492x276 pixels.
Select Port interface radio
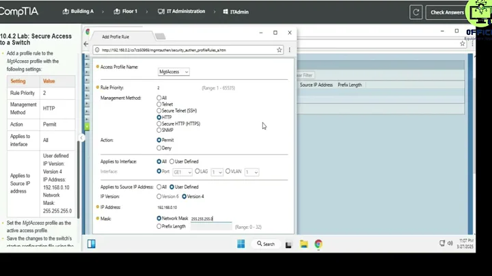tap(159, 171)
